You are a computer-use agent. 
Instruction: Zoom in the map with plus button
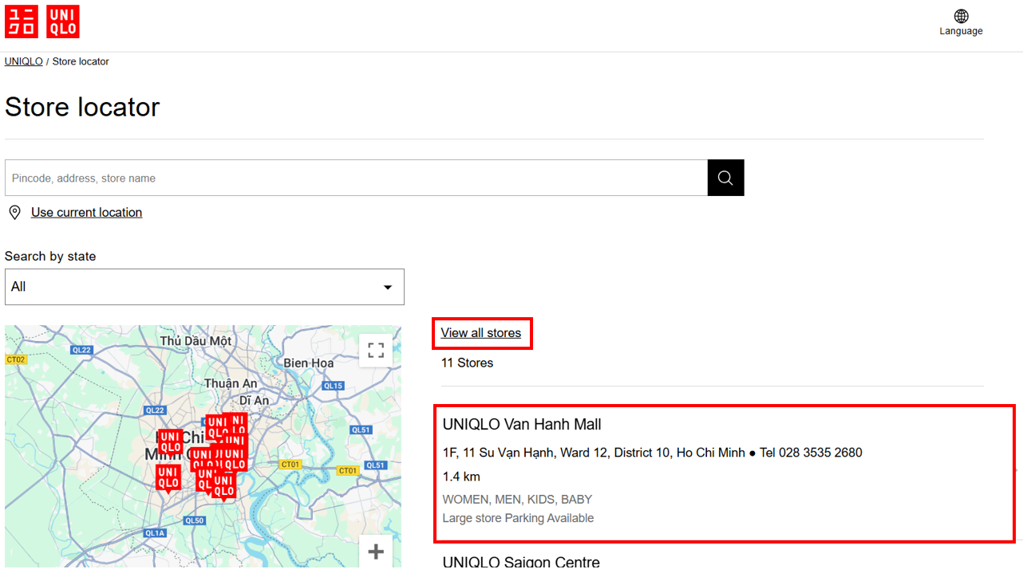pos(376,551)
